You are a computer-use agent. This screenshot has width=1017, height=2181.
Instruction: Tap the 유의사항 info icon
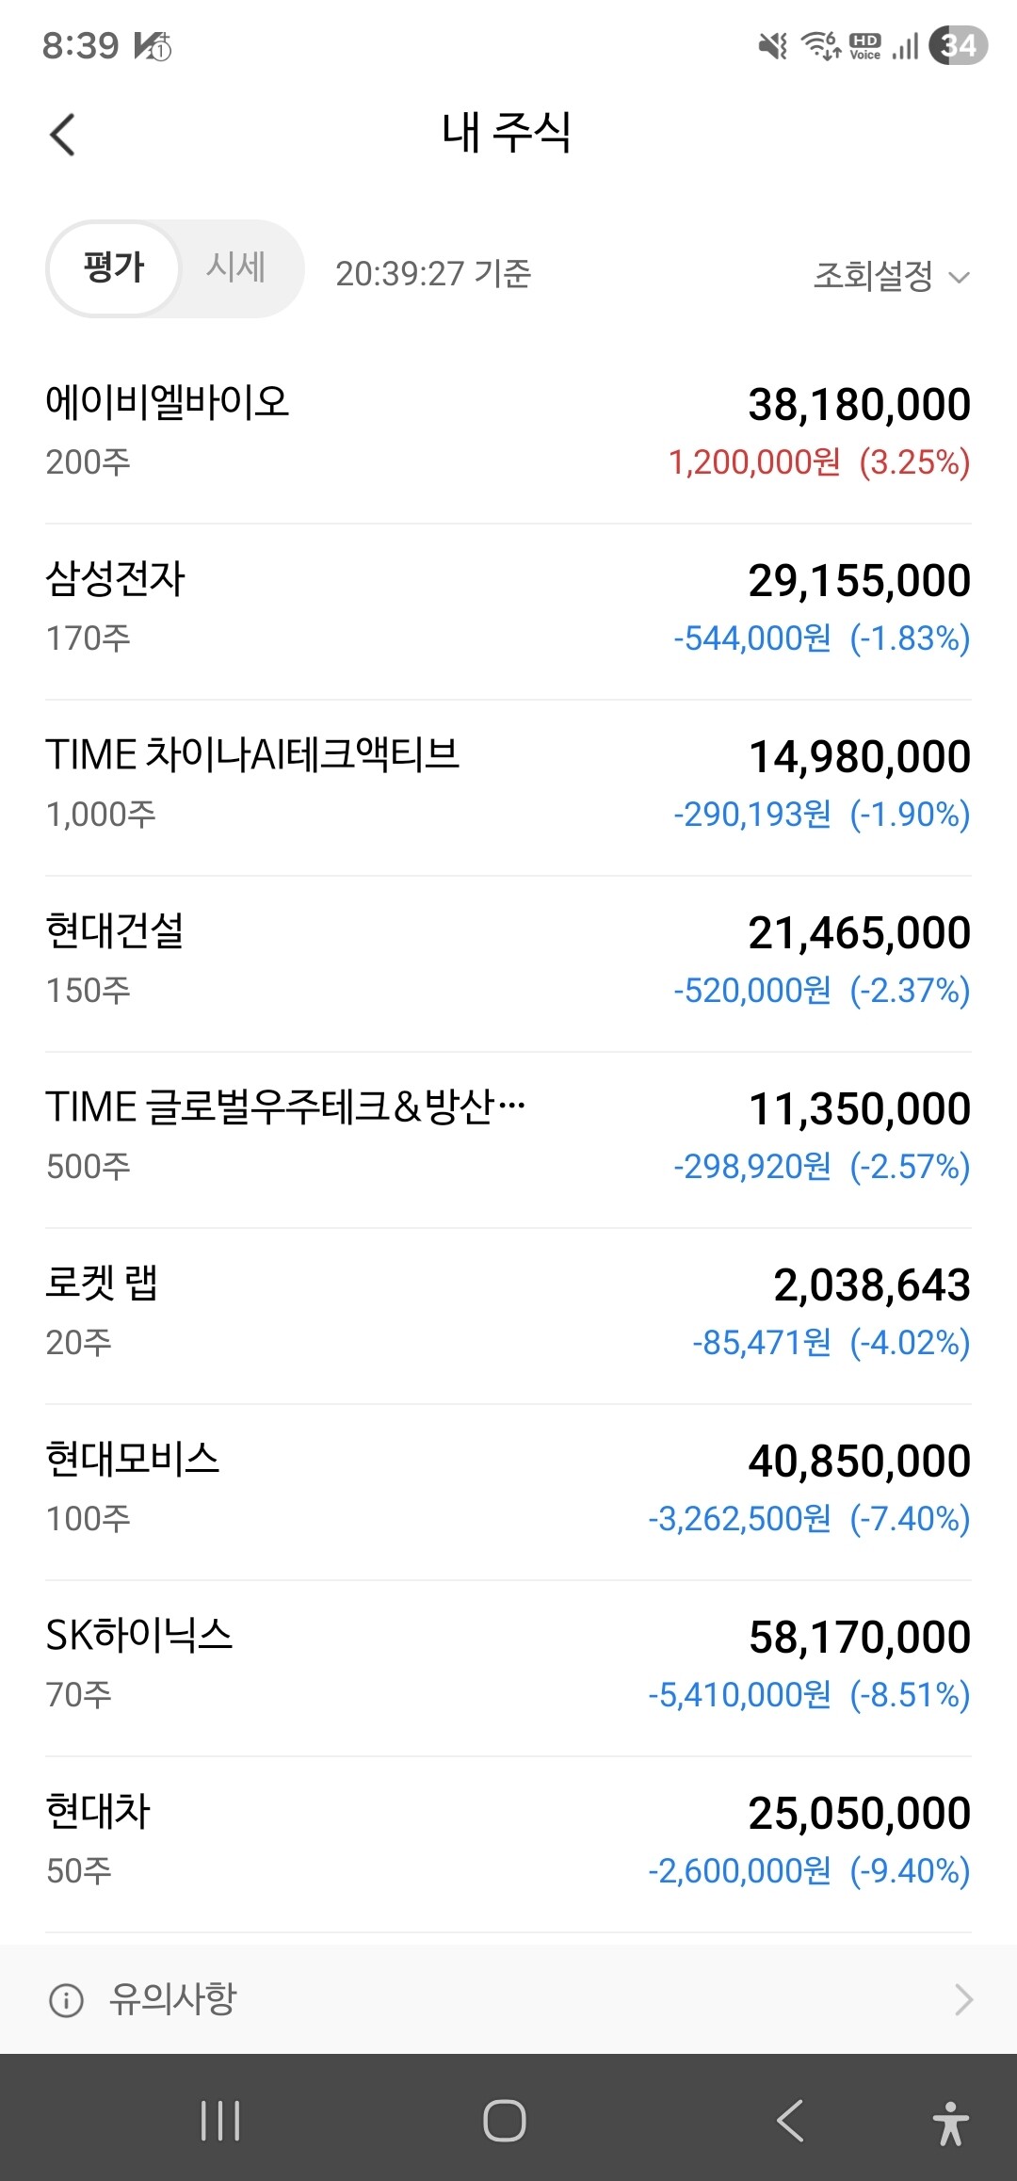point(66,1999)
